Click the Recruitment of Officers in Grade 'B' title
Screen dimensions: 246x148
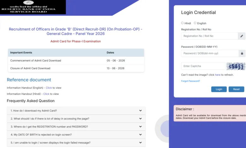tap(75, 31)
